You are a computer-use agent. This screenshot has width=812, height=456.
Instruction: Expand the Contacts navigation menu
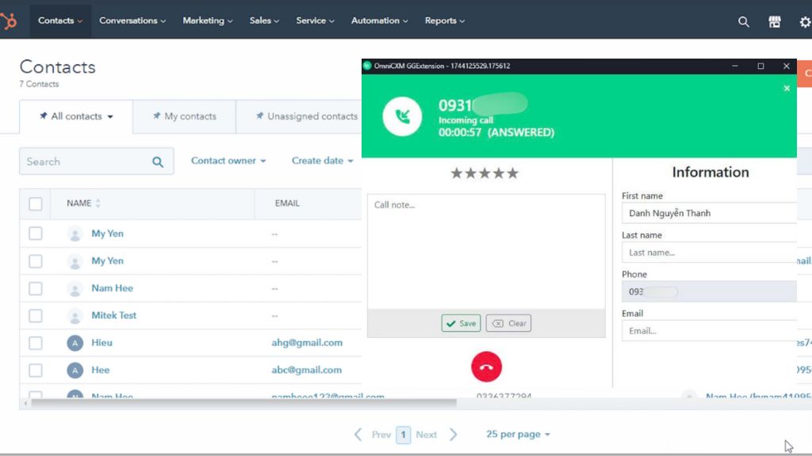60,21
